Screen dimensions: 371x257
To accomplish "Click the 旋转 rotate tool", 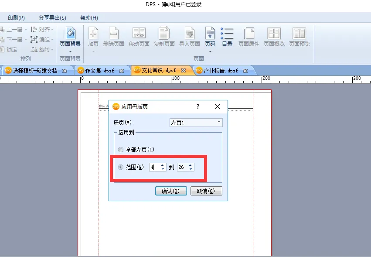I will click(x=42, y=49).
